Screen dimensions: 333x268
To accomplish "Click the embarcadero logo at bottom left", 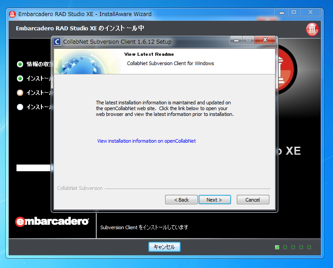I will coord(52,222).
